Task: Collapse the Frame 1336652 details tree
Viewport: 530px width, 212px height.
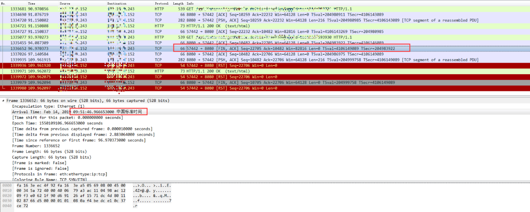Action: 4,101
